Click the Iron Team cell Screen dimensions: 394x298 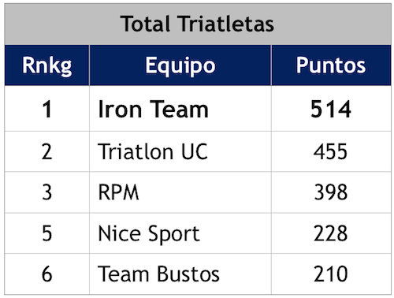(180, 109)
